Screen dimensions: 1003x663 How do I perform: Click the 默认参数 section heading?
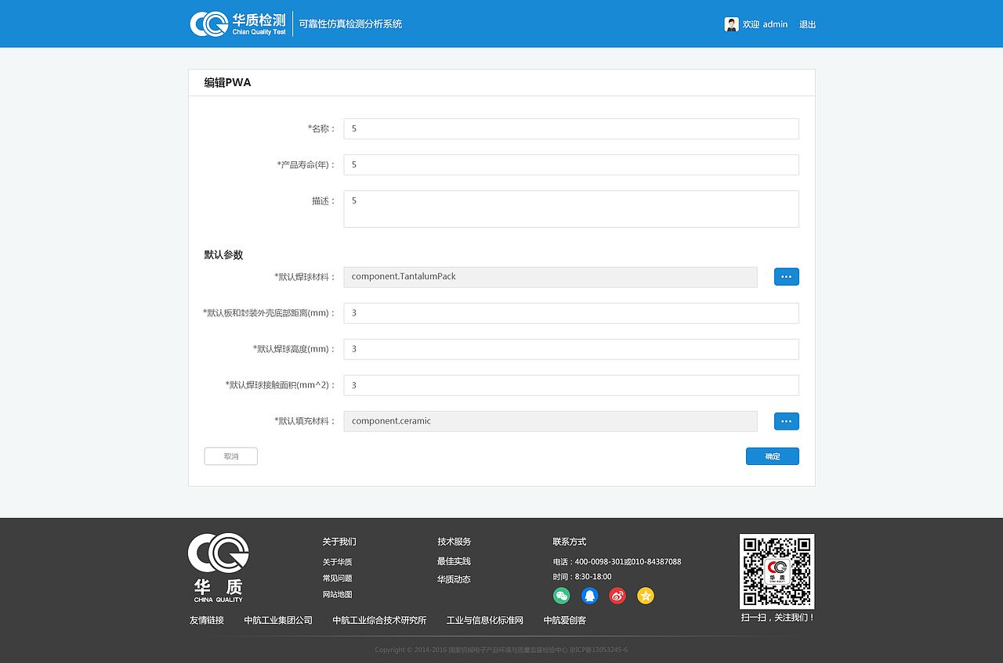point(223,255)
